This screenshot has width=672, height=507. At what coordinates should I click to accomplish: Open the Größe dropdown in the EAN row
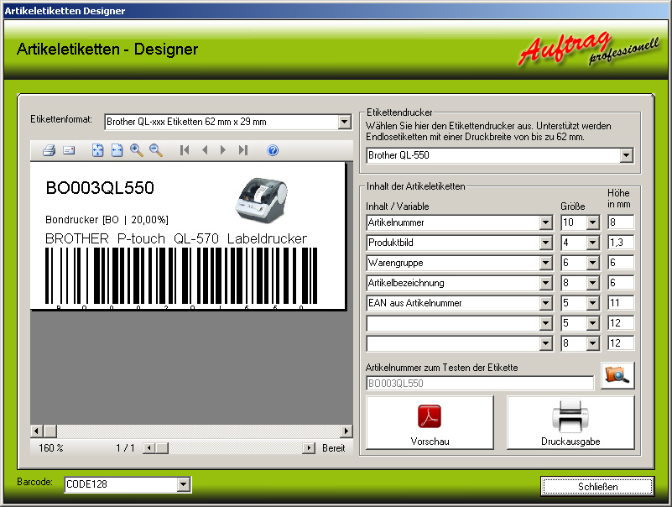click(592, 303)
